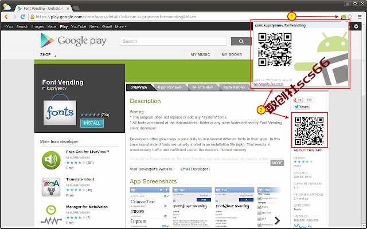
Task: Click the m.kupriyanov developer name
Action: tap(54, 88)
